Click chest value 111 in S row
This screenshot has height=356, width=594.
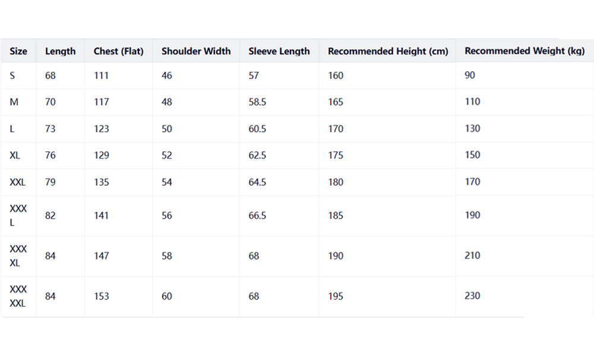coord(101,75)
